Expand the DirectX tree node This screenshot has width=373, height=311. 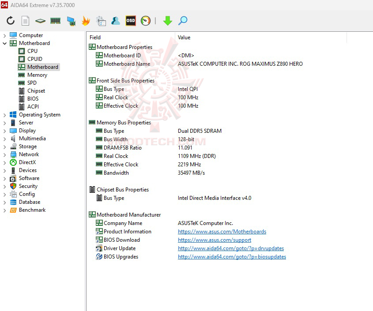point(4,163)
